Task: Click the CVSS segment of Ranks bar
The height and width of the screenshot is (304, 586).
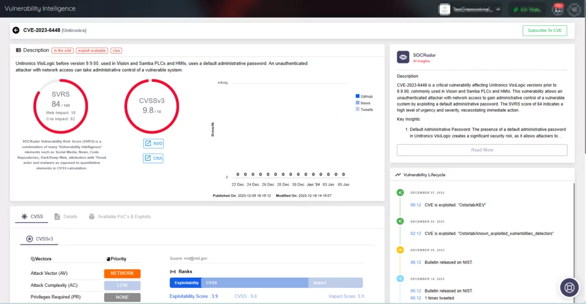Action: [x=255, y=283]
